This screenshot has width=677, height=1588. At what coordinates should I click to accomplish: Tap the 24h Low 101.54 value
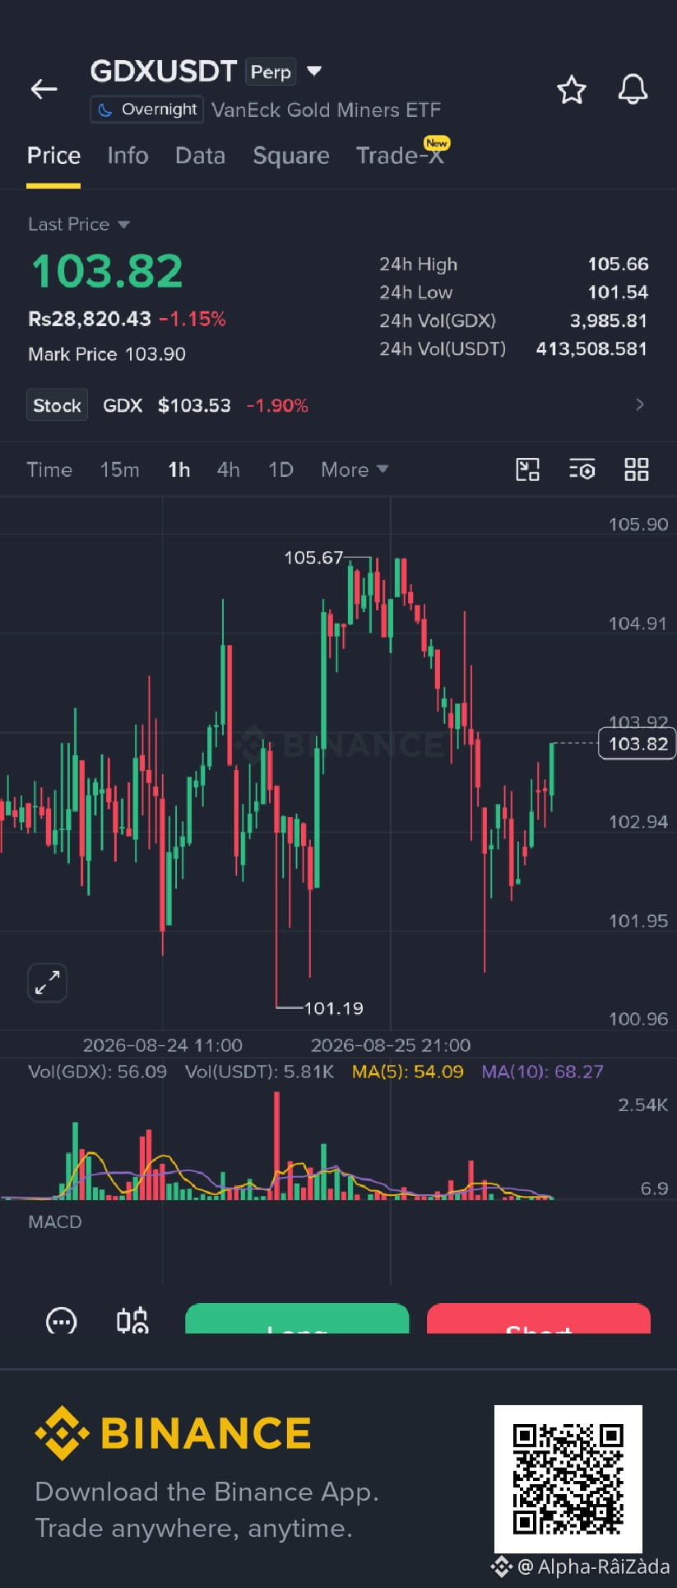click(x=618, y=292)
